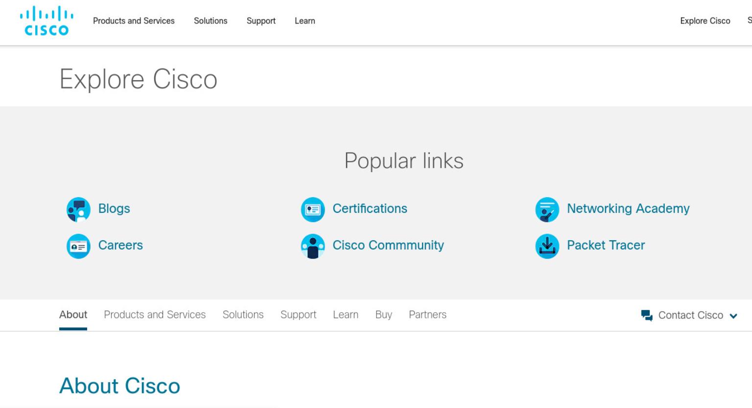The width and height of the screenshot is (752, 408).
Task: Click the Blogs speech-bubble icon
Action: 78,209
